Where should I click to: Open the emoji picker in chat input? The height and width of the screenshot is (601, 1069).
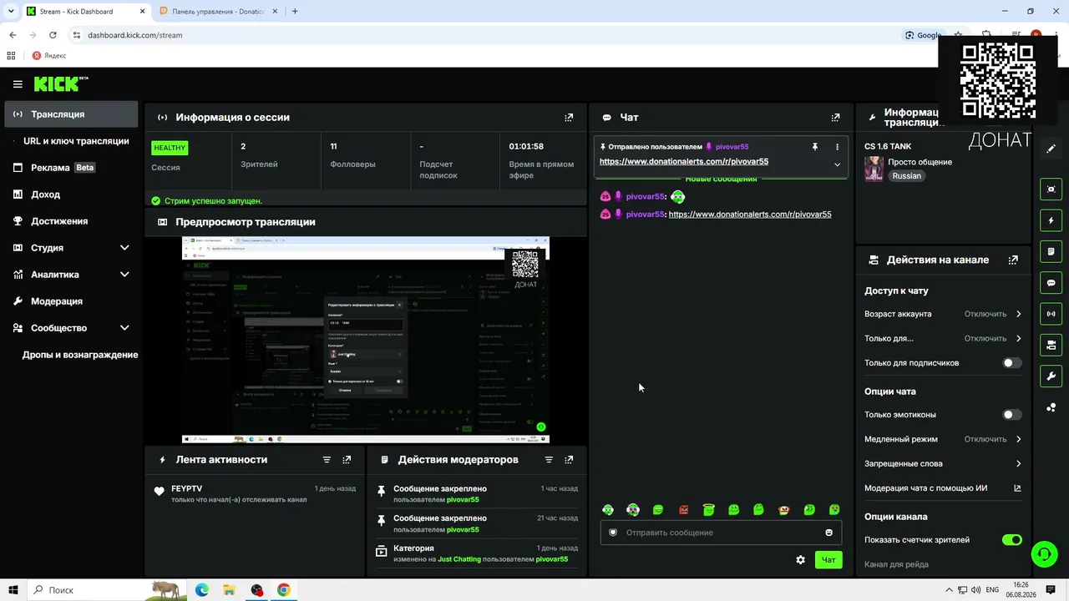pos(828,533)
